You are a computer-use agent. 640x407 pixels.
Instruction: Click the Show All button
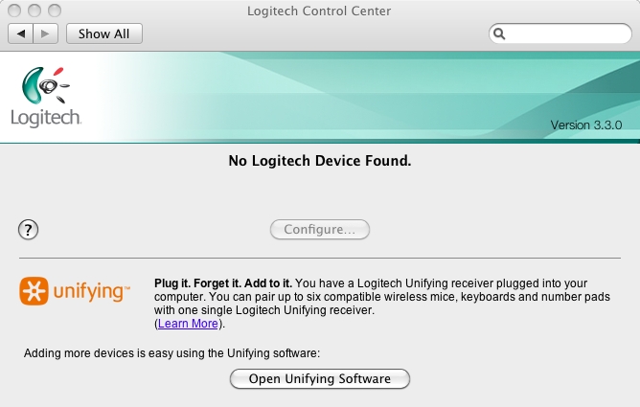coord(104,34)
